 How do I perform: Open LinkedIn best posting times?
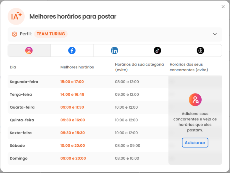point(115,50)
